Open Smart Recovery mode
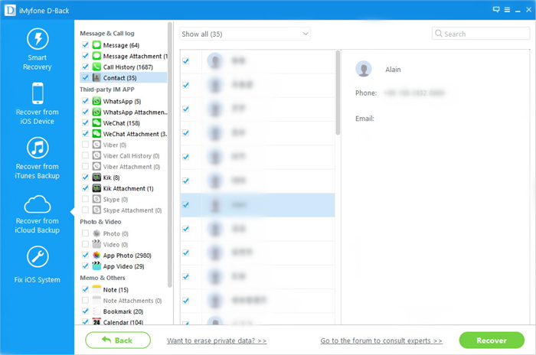 (x=38, y=50)
